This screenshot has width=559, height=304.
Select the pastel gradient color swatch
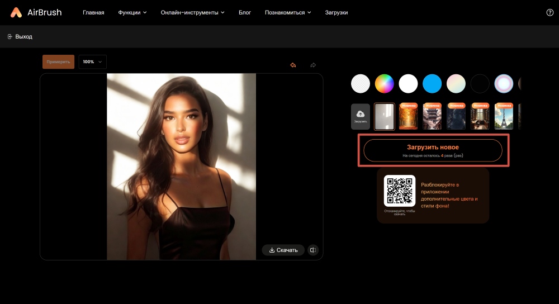point(456,84)
